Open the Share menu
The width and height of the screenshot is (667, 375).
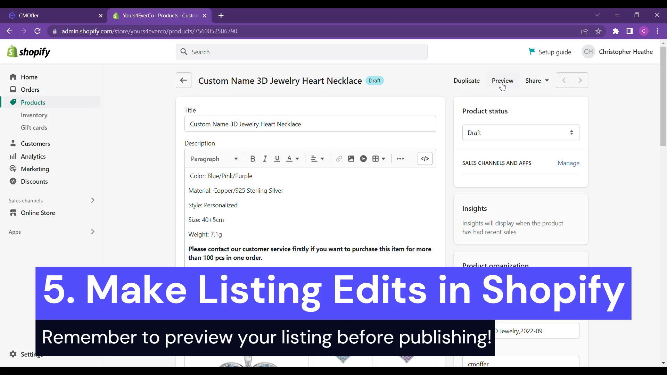coord(537,81)
